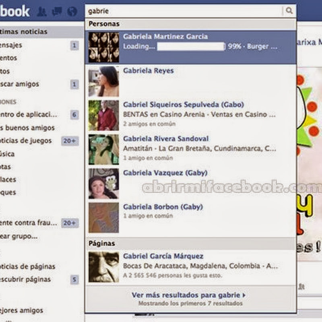Open 'Mensajes' in left sidebar
Screen dimensions: 322x322
click(11, 45)
